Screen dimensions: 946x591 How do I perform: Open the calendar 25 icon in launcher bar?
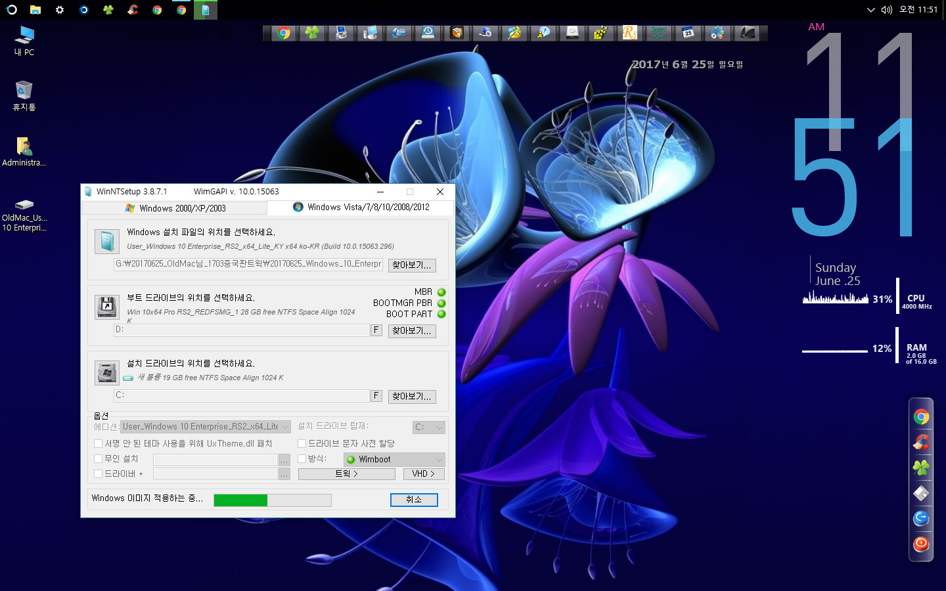click(688, 33)
